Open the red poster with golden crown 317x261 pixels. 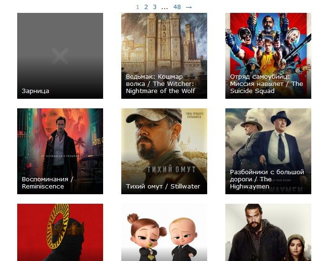[60, 232]
